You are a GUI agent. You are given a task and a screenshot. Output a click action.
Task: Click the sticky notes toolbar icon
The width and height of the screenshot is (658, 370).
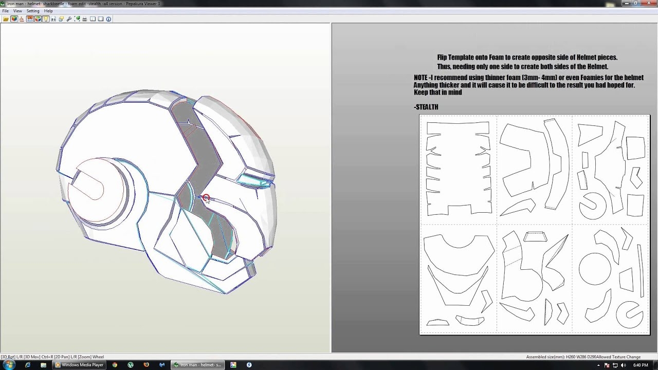coord(61,19)
